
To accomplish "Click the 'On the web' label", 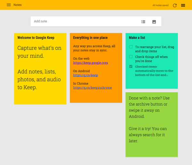I will (x=81, y=59).
